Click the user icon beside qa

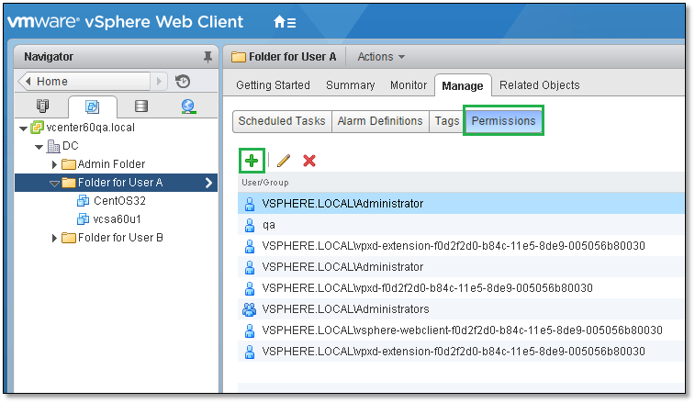(250, 225)
